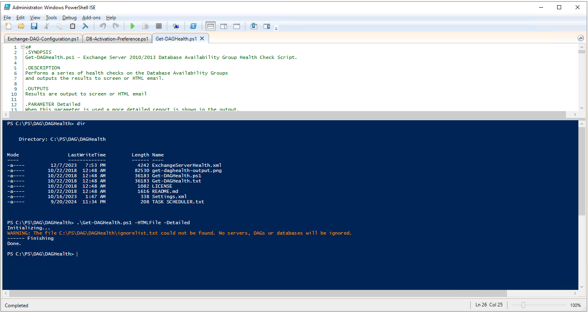Click the Completed status text
Viewport: 588px width, 312px height.
16,306
